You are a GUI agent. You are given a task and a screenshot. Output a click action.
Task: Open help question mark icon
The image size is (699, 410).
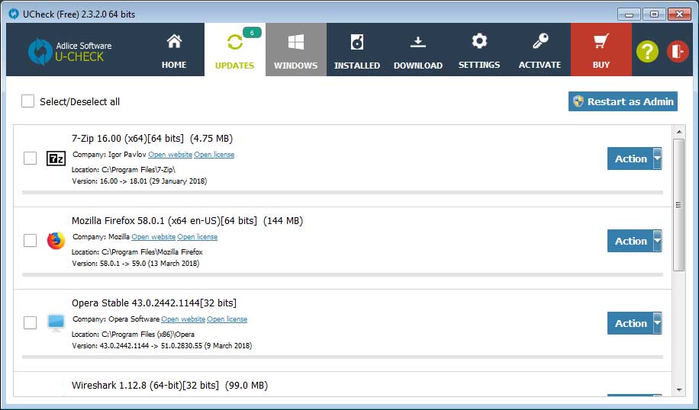[x=647, y=51]
